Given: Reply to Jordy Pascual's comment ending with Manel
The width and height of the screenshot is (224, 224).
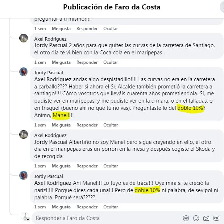Looking at the screenshot, I should pyautogui.click(x=87, y=125).
